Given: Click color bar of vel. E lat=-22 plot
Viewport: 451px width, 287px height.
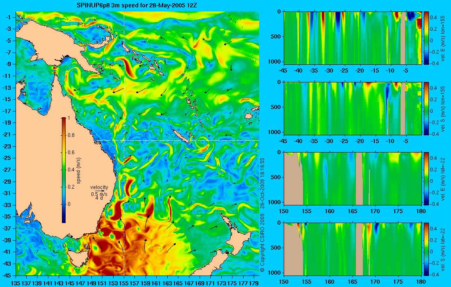Looking at the screenshot, I should tap(426, 179).
